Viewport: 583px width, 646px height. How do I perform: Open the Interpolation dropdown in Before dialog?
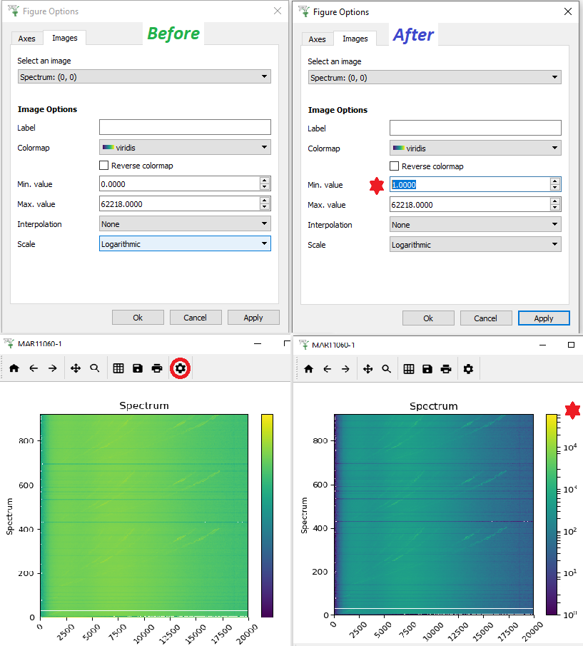tap(185, 224)
